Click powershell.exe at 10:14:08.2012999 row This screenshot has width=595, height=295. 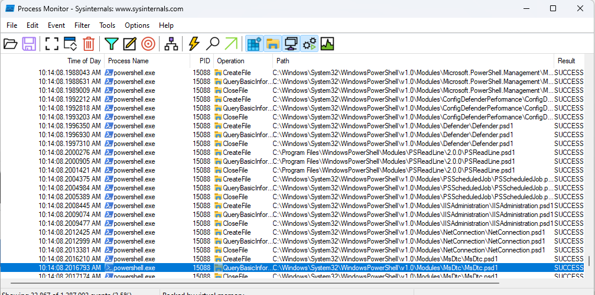[x=134, y=241]
